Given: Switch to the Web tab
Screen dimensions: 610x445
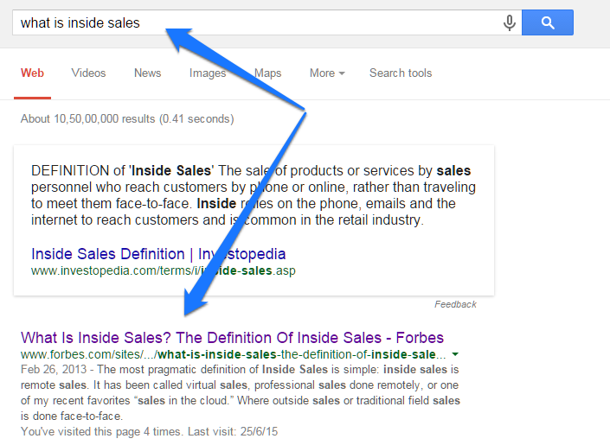Looking at the screenshot, I should 32,73.
